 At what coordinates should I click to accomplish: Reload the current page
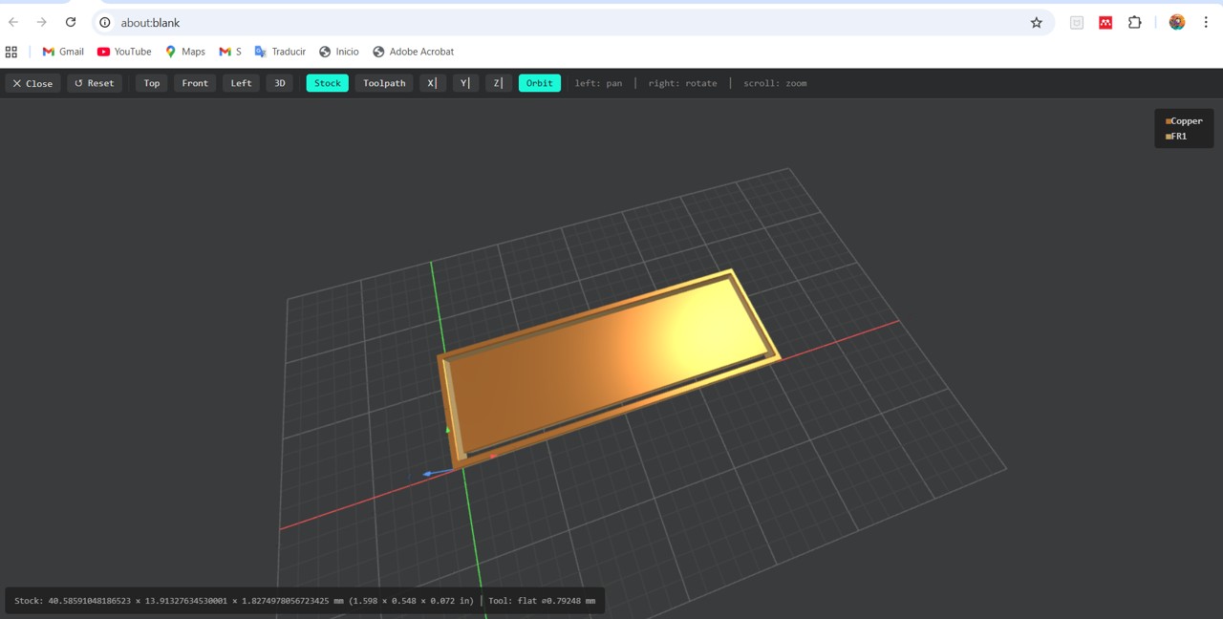[71, 22]
